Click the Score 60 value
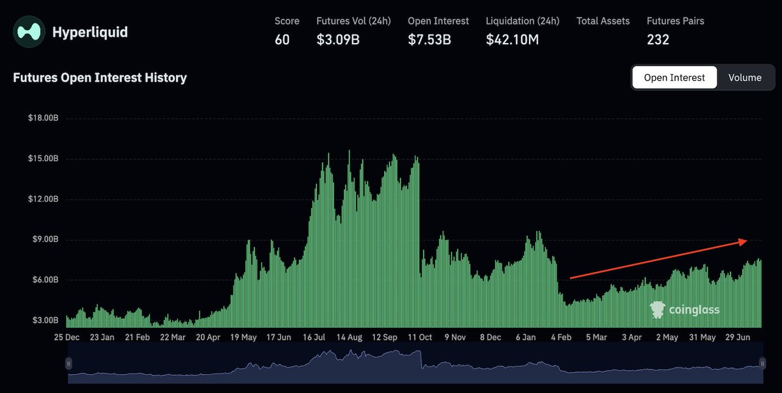 (x=282, y=40)
